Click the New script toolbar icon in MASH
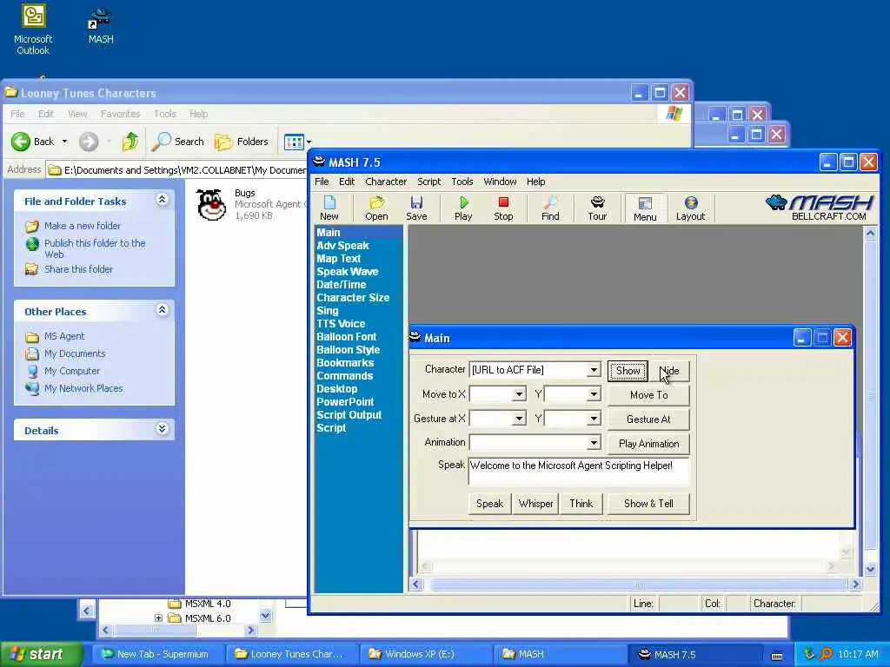The height and width of the screenshot is (667, 890). [x=329, y=208]
